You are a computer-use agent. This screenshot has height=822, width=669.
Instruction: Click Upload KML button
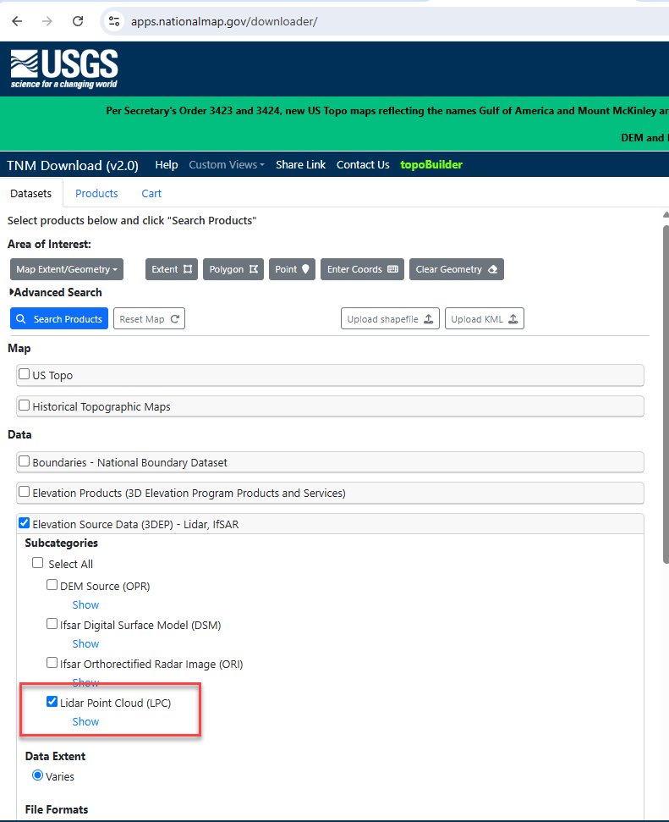pyautogui.click(x=484, y=319)
